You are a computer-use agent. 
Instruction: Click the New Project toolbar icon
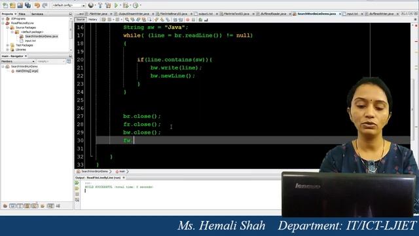(12, 5)
